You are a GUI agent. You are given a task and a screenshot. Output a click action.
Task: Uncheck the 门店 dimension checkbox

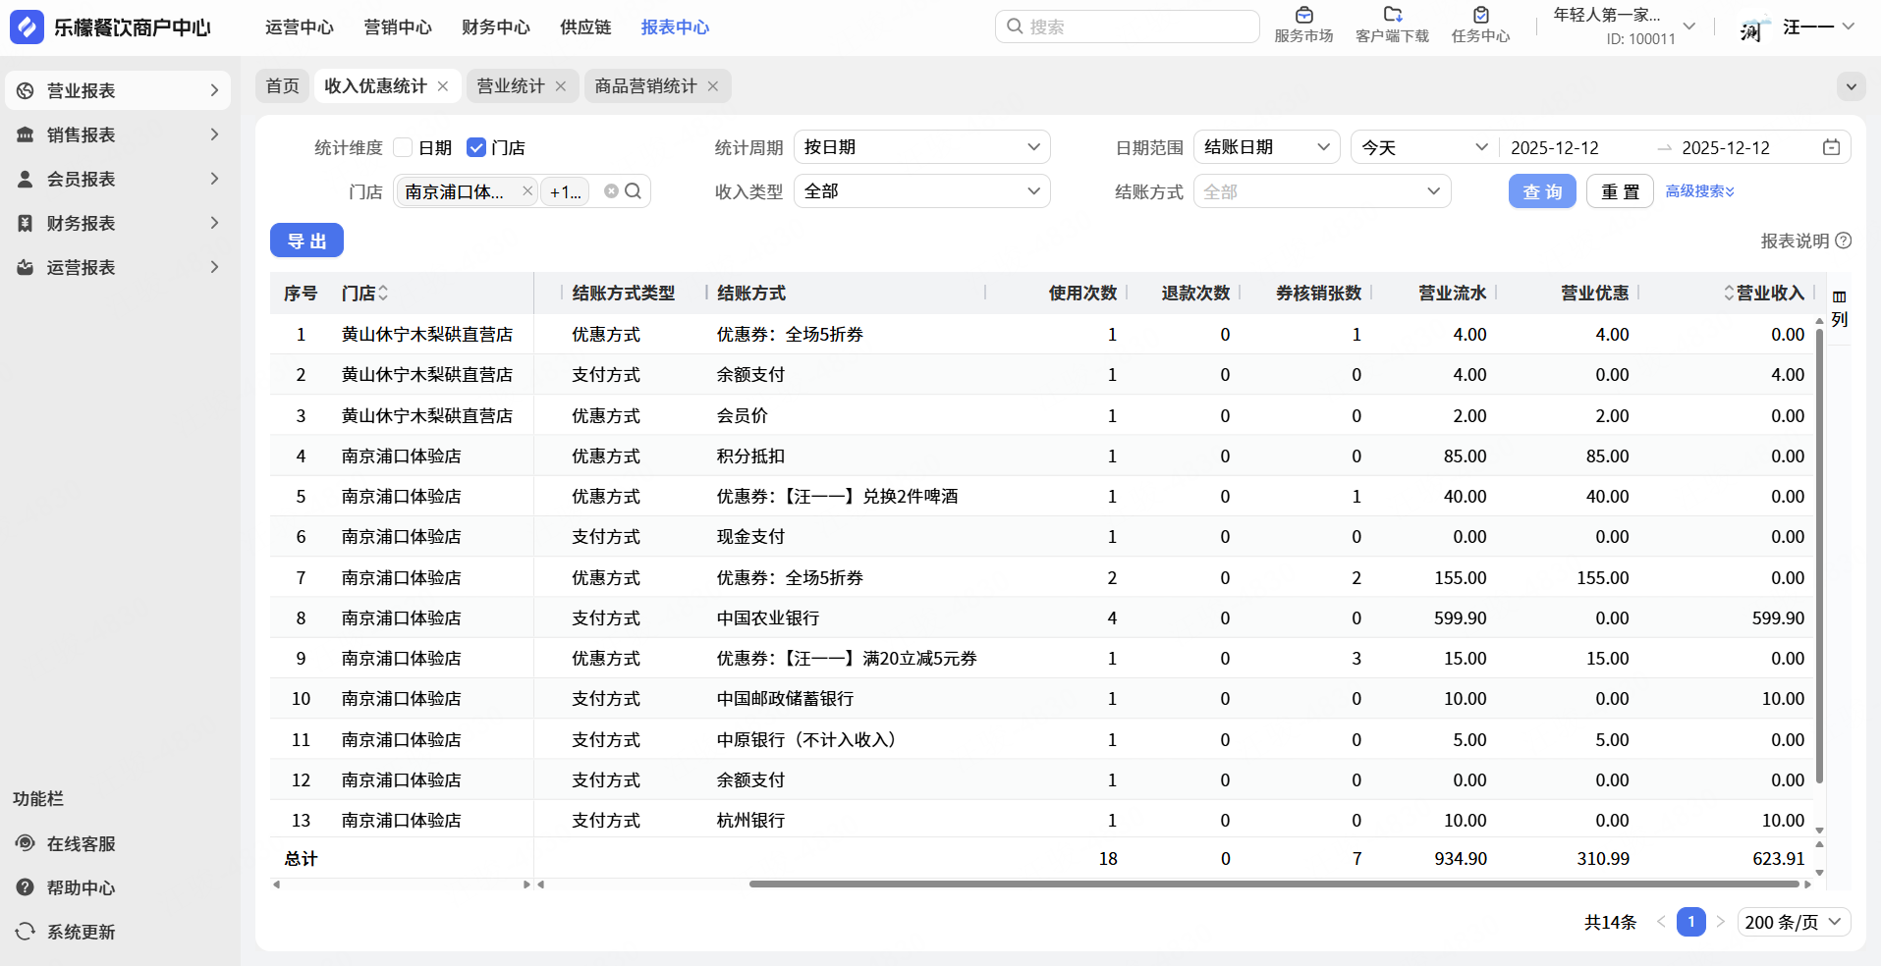476,147
